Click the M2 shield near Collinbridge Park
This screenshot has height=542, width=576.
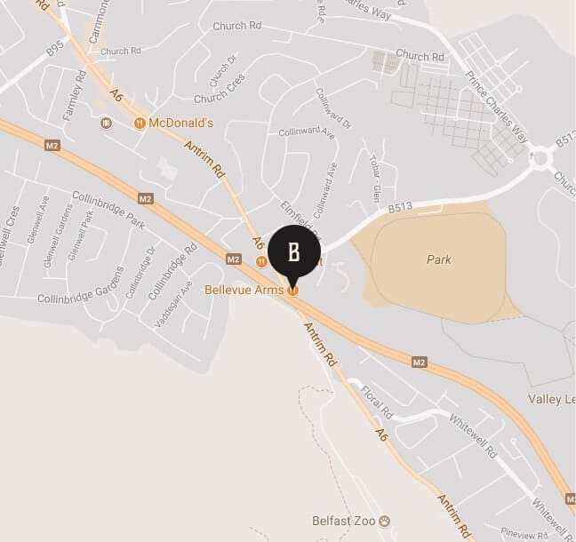tap(146, 199)
